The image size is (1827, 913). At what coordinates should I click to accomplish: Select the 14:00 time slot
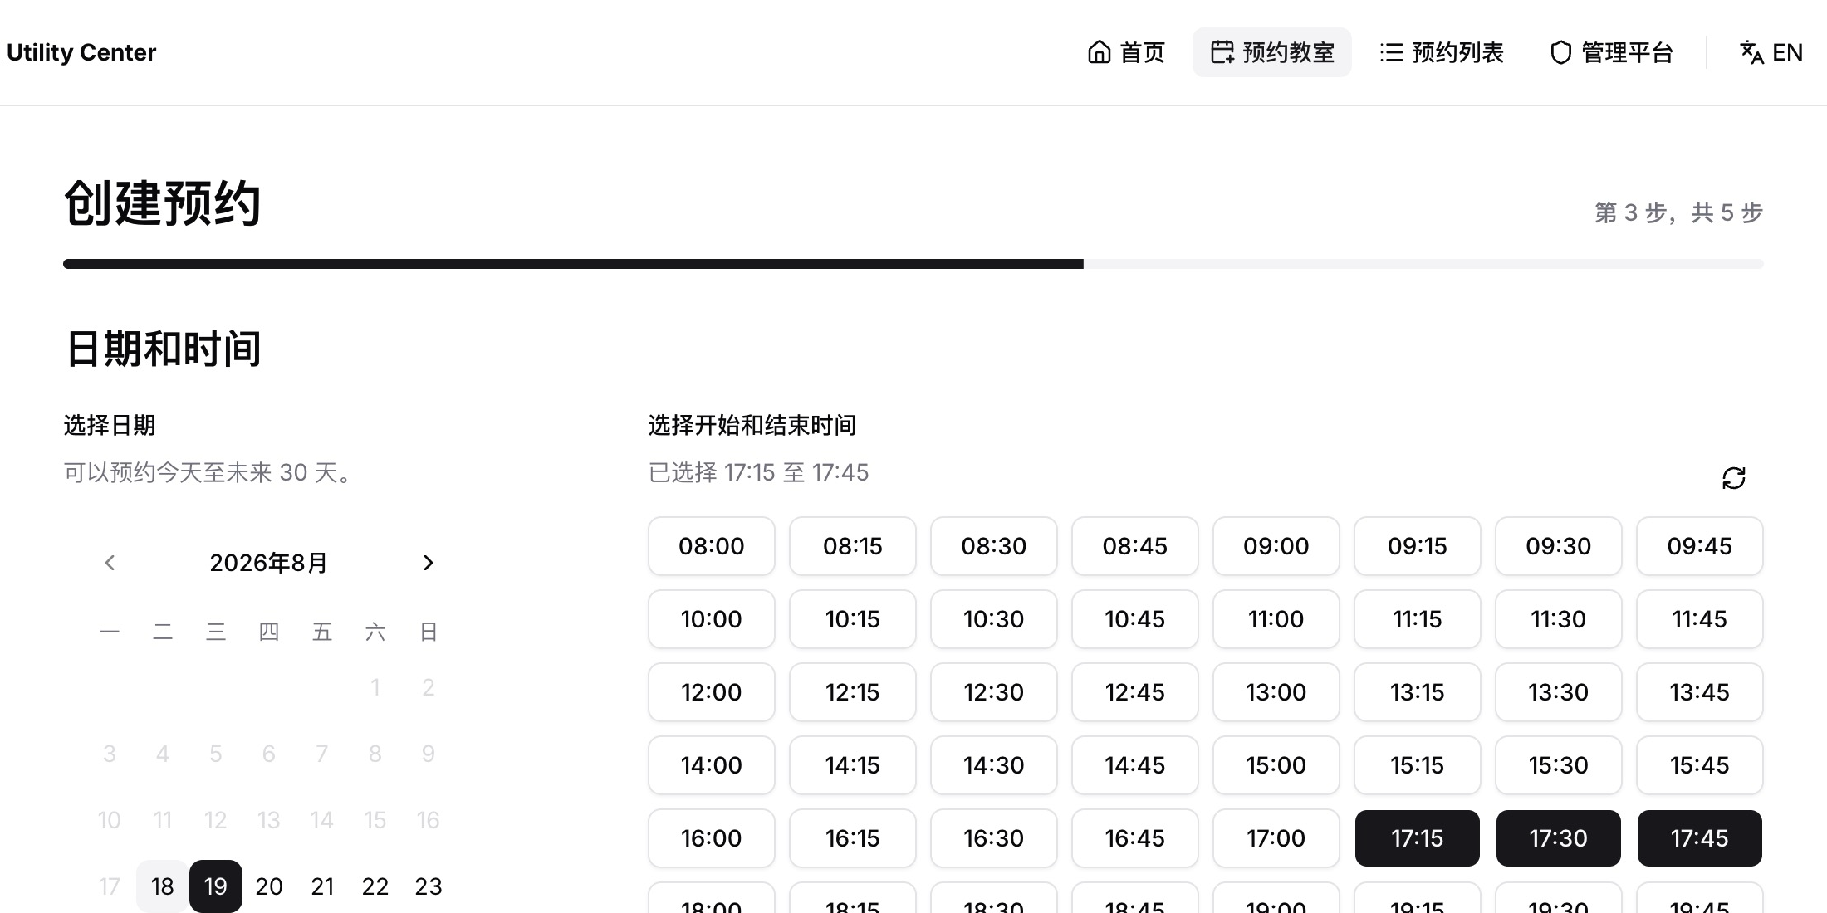[712, 765]
